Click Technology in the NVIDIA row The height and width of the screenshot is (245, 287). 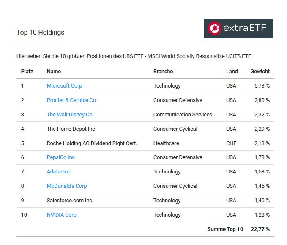click(x=167, y=215)
